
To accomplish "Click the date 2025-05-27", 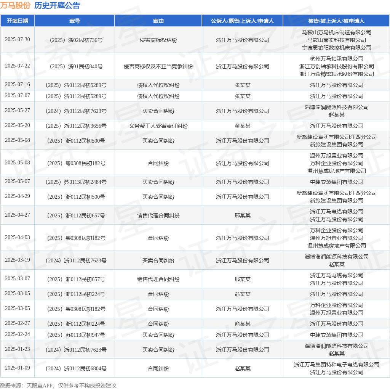I will 18,110.
